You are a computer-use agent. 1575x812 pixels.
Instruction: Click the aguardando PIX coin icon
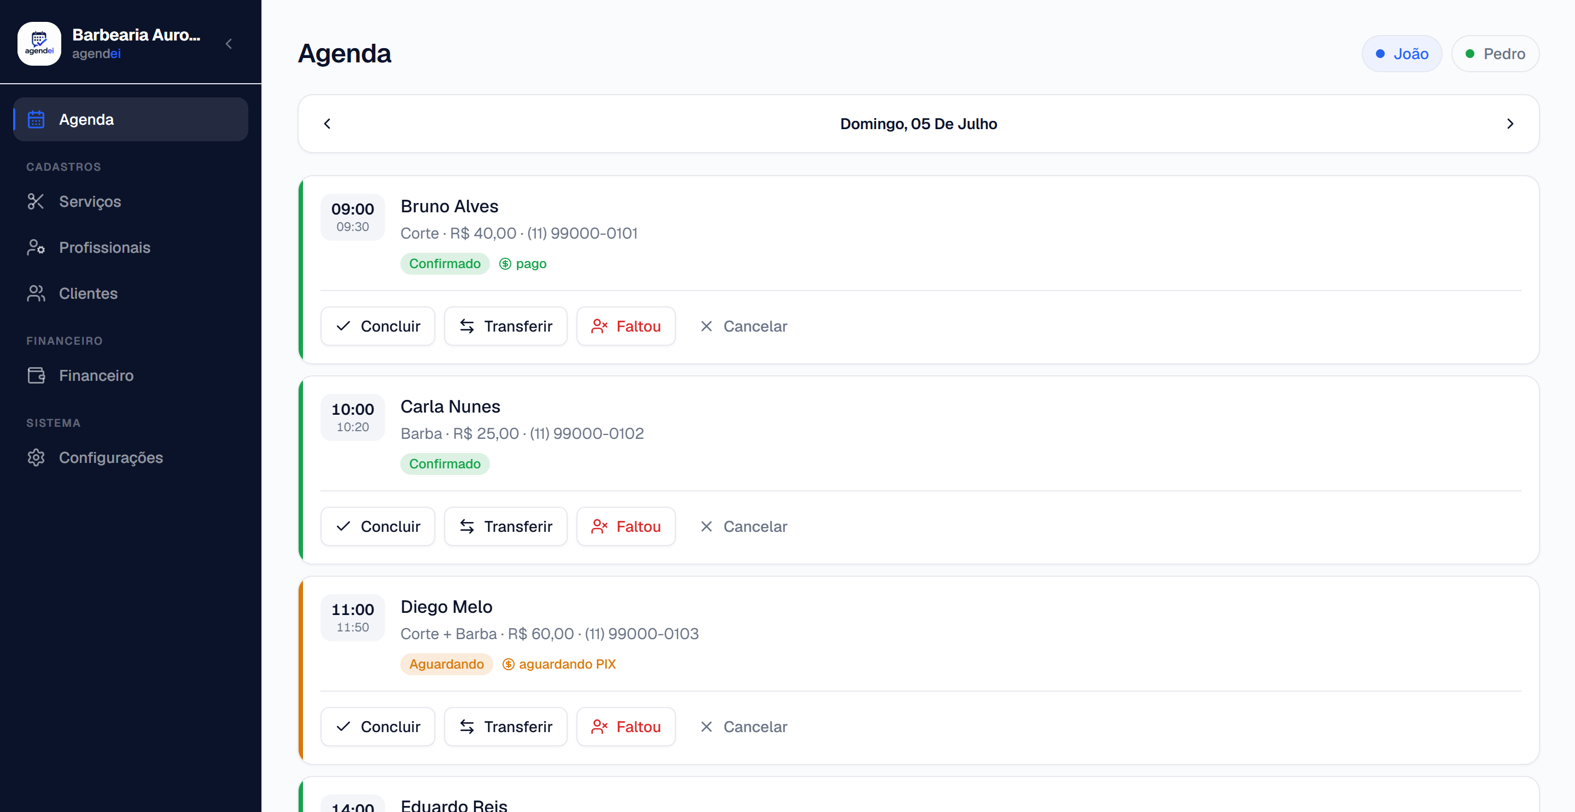tap(508, 664)
